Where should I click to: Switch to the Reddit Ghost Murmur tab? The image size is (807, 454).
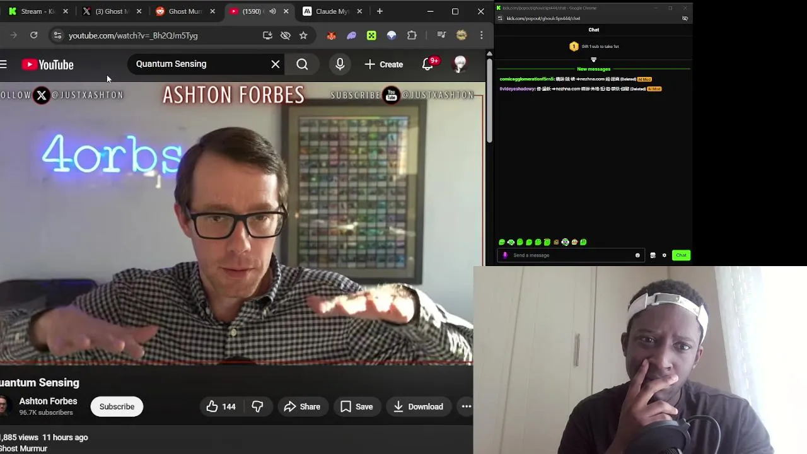tap(185, 11)
